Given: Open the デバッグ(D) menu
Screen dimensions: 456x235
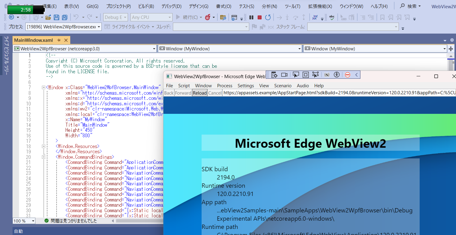Looking at the screenshot, I should coord(171,6).
